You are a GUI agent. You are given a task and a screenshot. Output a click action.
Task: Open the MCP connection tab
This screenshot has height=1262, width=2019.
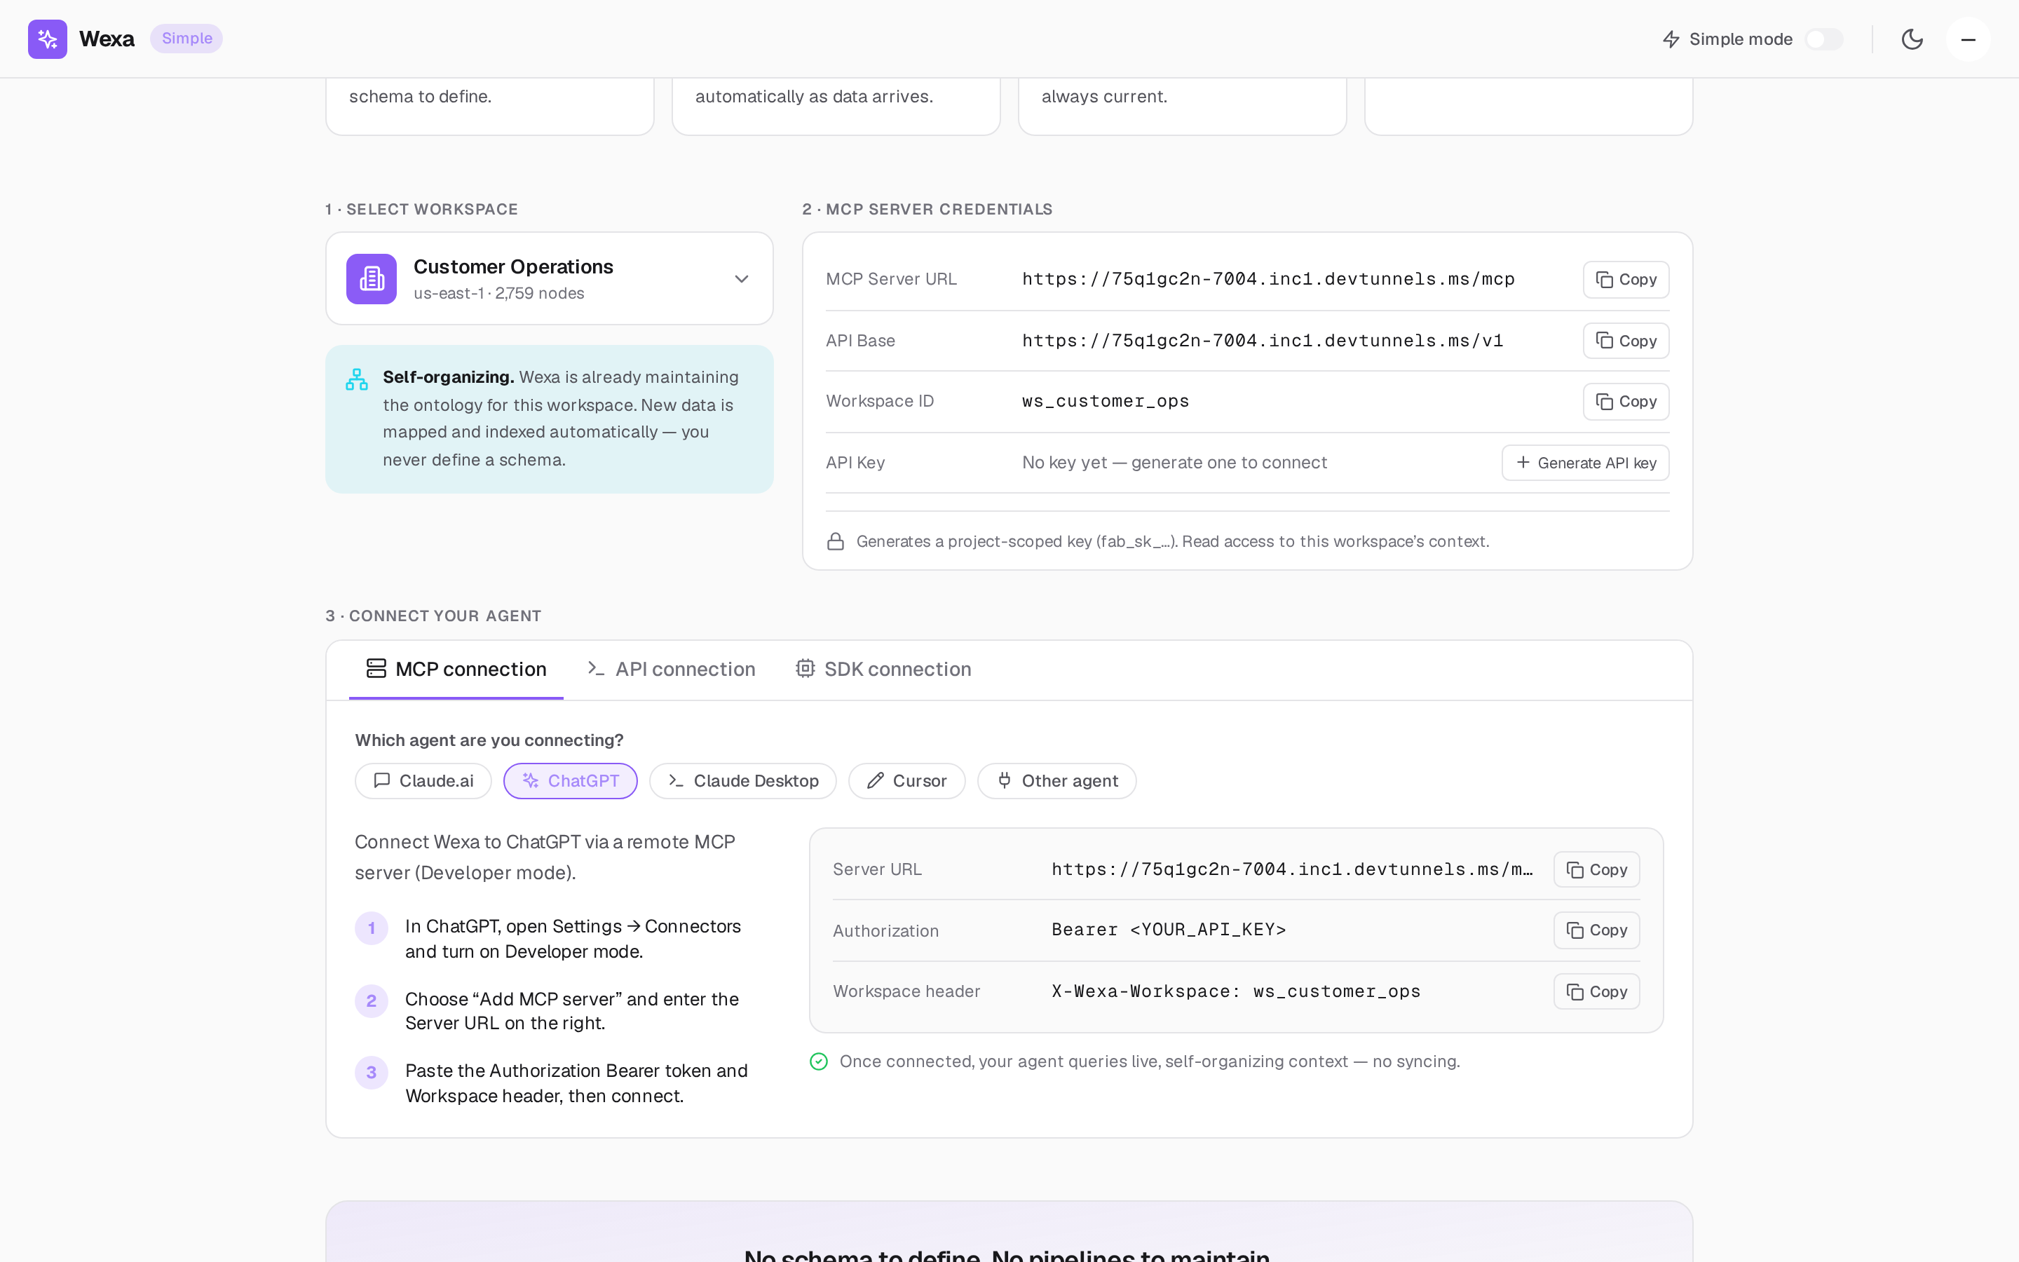456,670
